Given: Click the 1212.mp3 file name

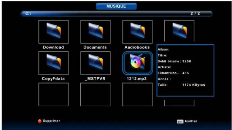Looking at the screenshot, I should pos(137,79).
